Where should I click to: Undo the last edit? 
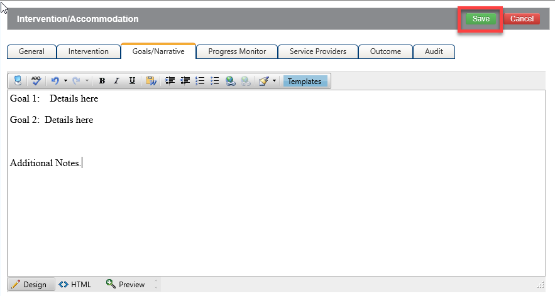[55, 81]
